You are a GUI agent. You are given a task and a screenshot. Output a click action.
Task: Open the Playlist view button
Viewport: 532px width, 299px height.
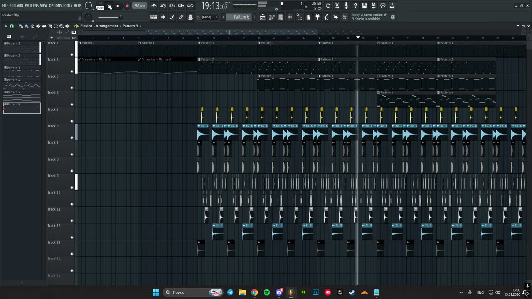[263, 17]
